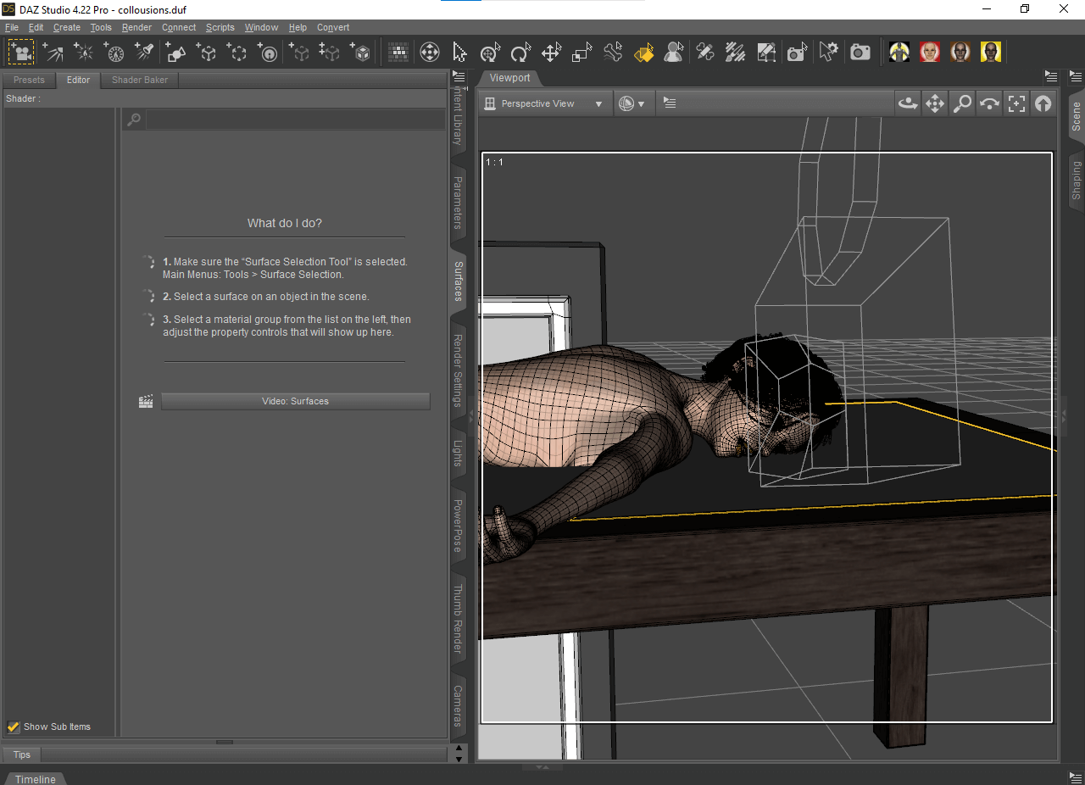Viewport: 1085px width, 785px height.
Task: Open the Scene pane tab
Action: (1077, 116)
